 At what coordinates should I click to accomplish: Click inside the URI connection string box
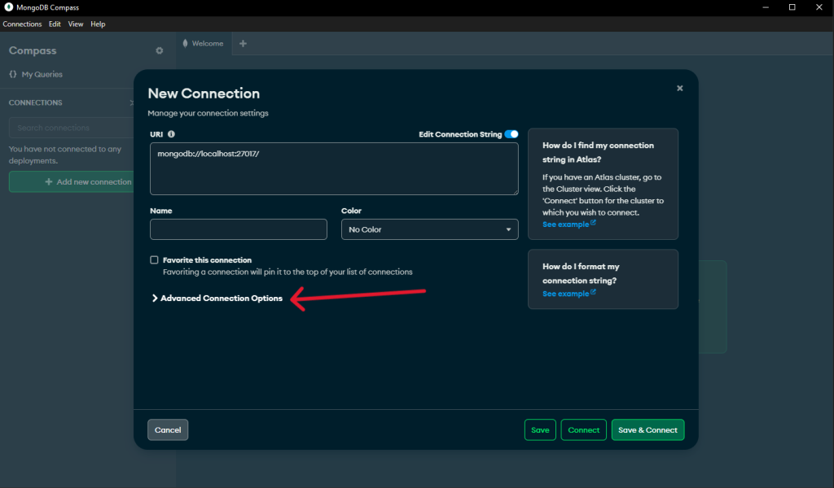point(334,169)
